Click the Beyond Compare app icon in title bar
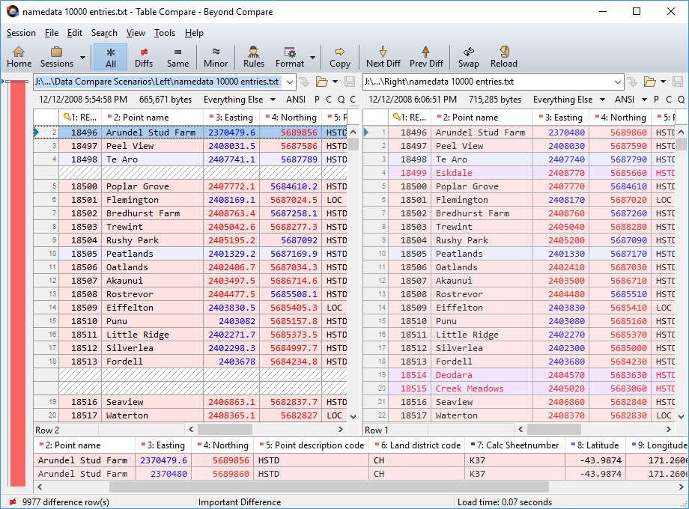The image size is (689, 509). 12,11
